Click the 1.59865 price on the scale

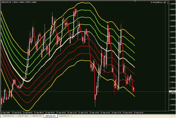(173, 54)
